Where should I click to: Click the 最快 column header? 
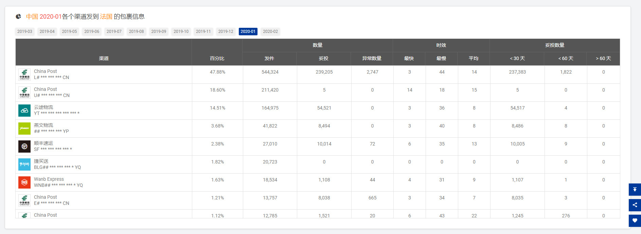409,58
